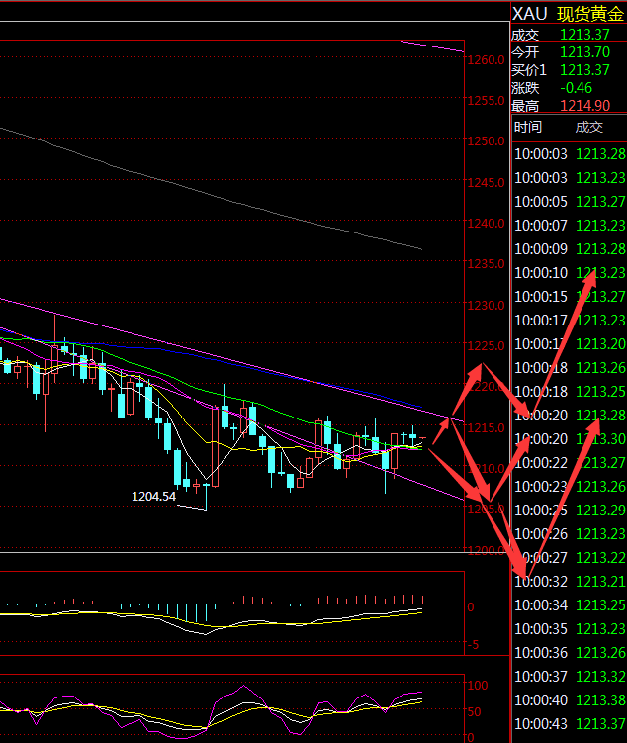
Task: Click the 10:00:43 tick time
Action: click(x=541, y=723)
